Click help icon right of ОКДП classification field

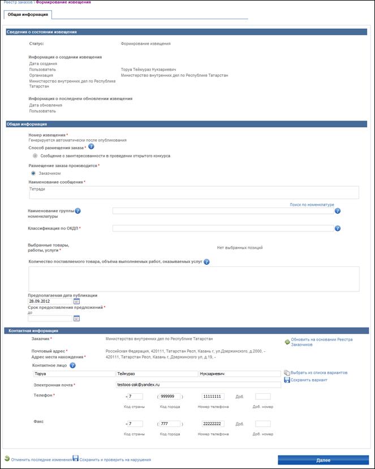click(x=338, y=229)
